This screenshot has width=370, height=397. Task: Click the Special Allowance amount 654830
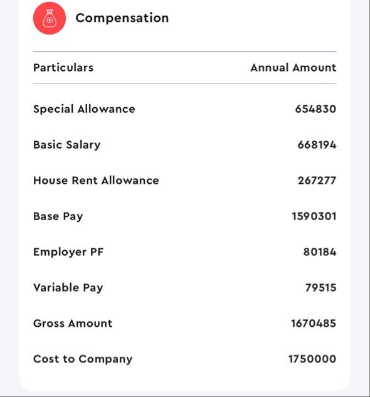point(315,109)
